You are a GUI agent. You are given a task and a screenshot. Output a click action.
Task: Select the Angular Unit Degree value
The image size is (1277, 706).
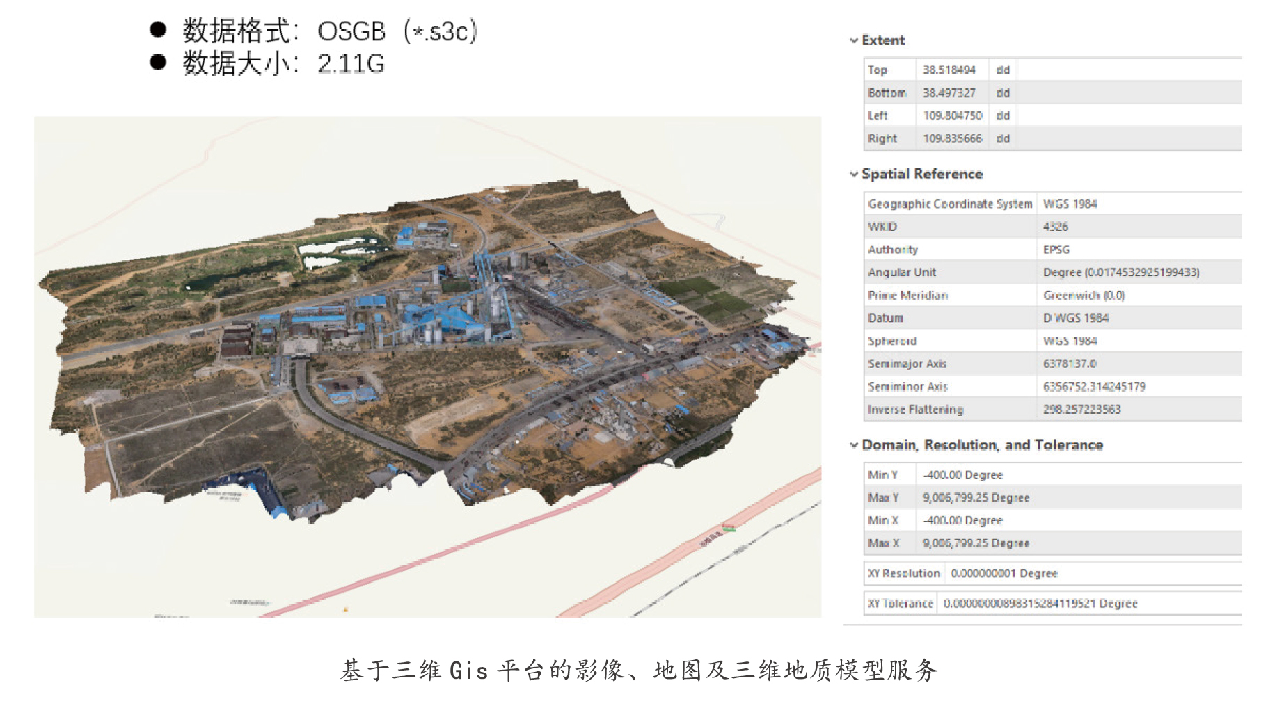(1120, 273)
